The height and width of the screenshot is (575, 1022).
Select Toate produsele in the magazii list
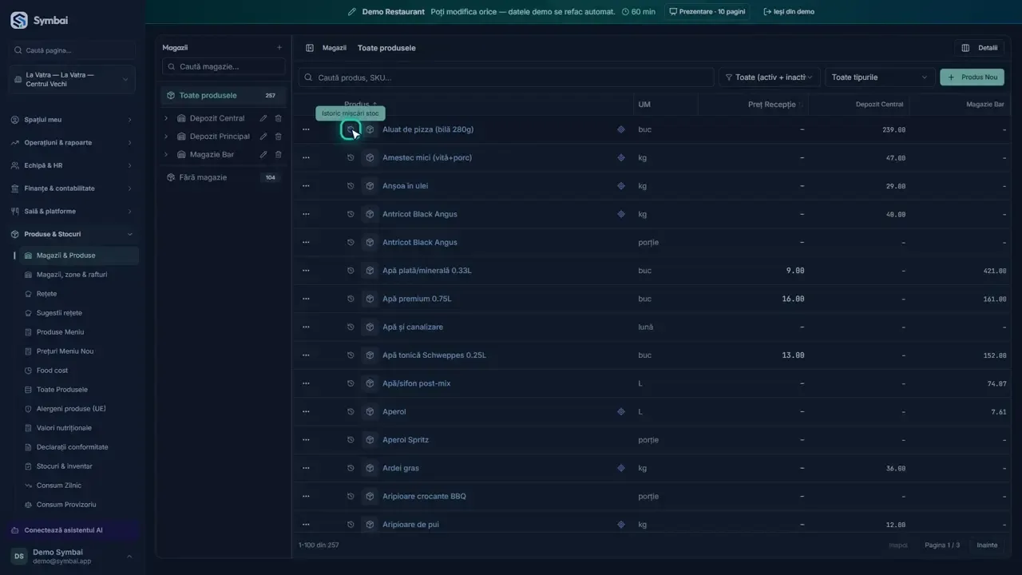(224, 96)
